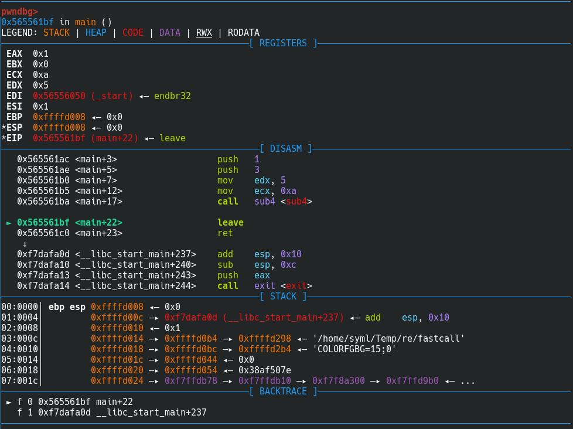
Task: Select backtrace frame f 1 __libc_start_main+237
Action: pyautogui.click(x=111, y=413)
